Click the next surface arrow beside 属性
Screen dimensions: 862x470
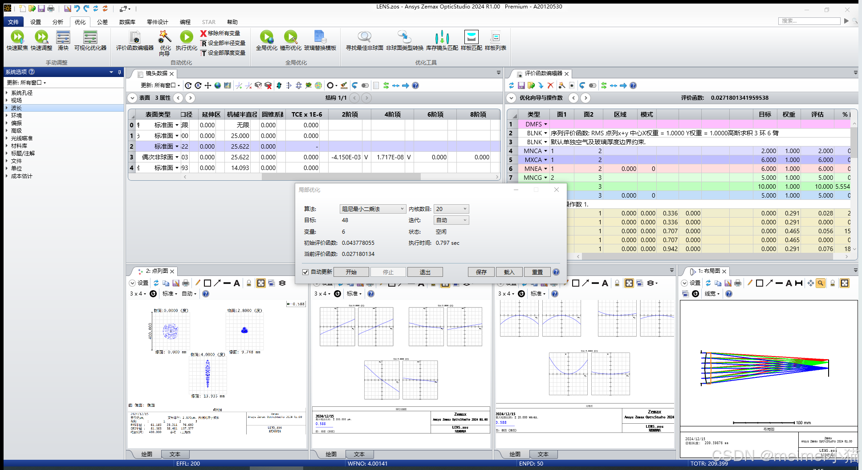pyautogui.click(x=190, y=98)
